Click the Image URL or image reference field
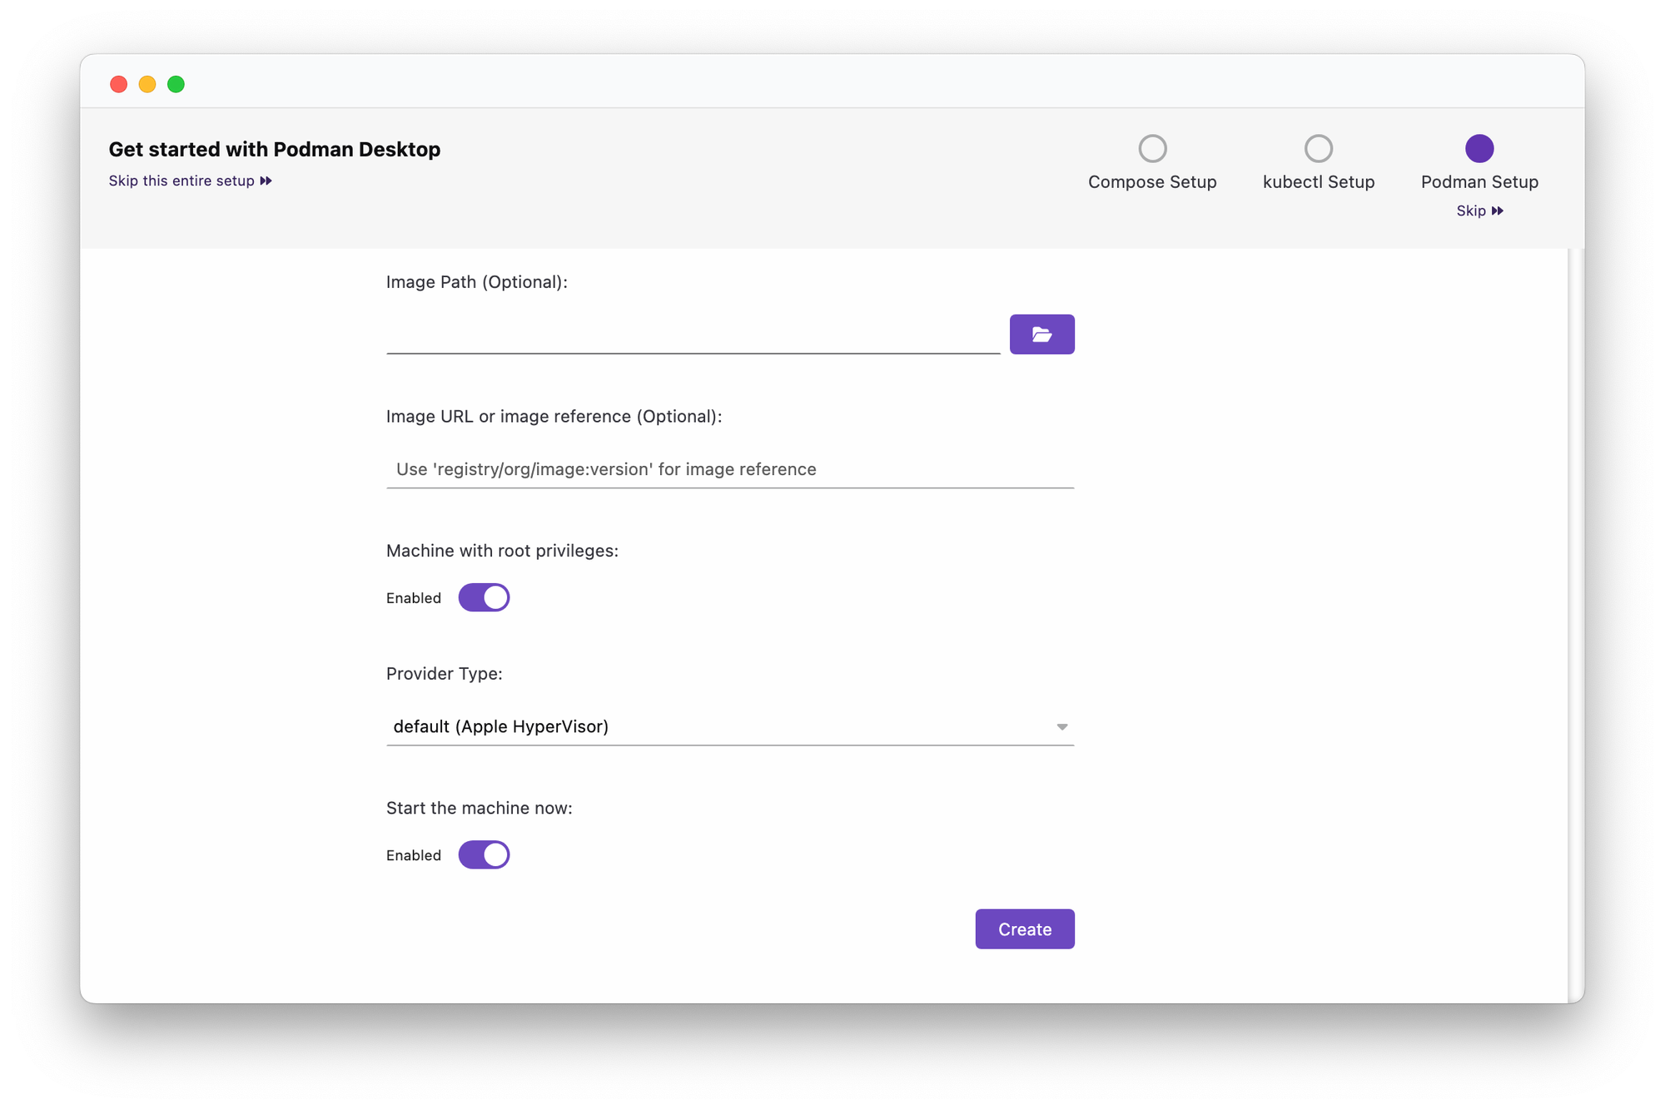Screen dimensions: 1665x1109 point(729,468)
